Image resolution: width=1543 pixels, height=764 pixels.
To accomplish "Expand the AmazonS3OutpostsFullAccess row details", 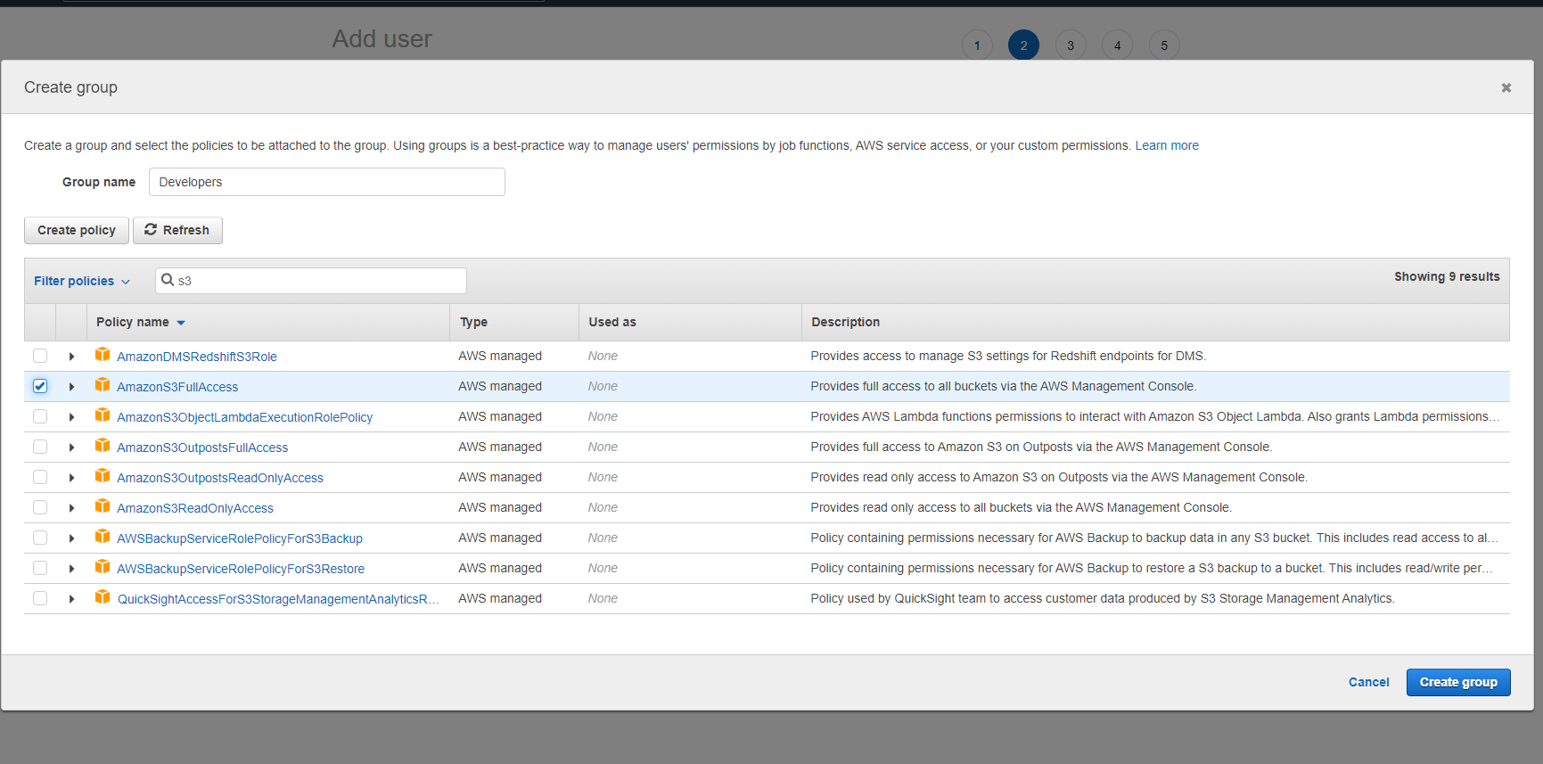I will [x=71, y=448].
